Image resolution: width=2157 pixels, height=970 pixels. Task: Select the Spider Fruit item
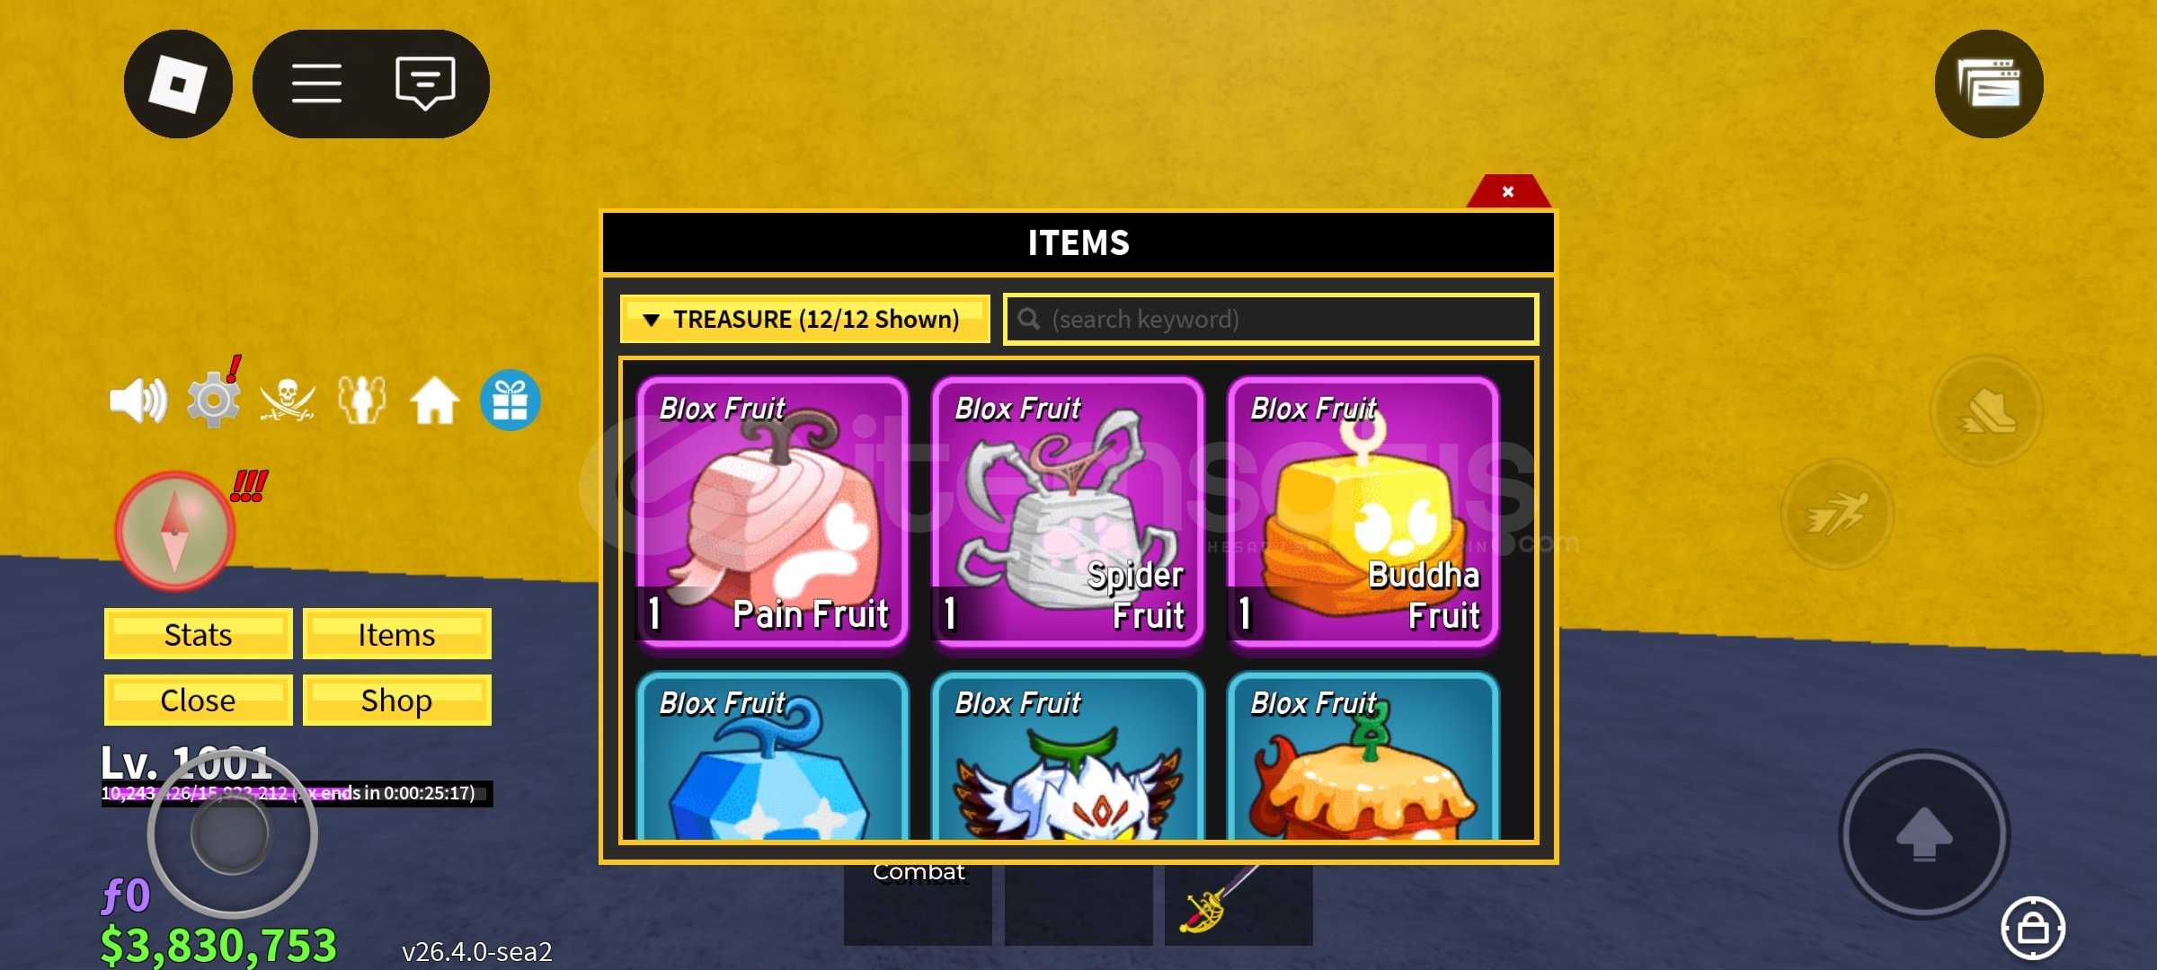pyautogui.click(x=1068, y=511)
